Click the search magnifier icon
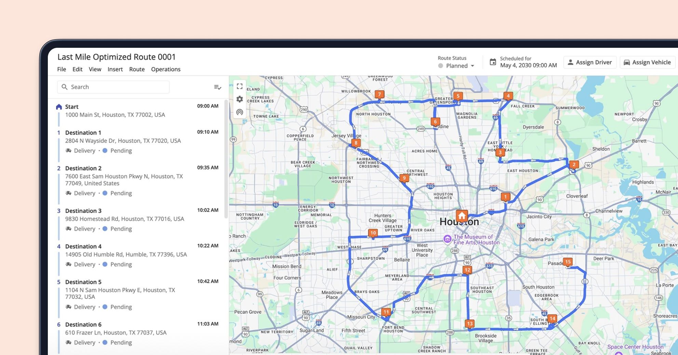678x355 pixels. tap(64, 87)
